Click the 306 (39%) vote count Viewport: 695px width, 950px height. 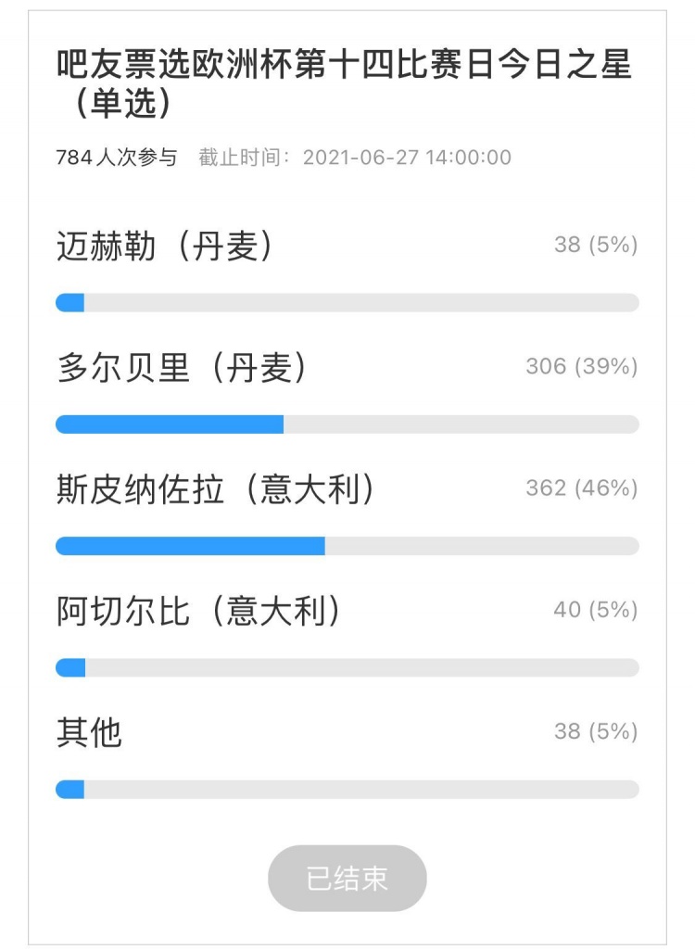pyautogui.click(x=582, y=366)
